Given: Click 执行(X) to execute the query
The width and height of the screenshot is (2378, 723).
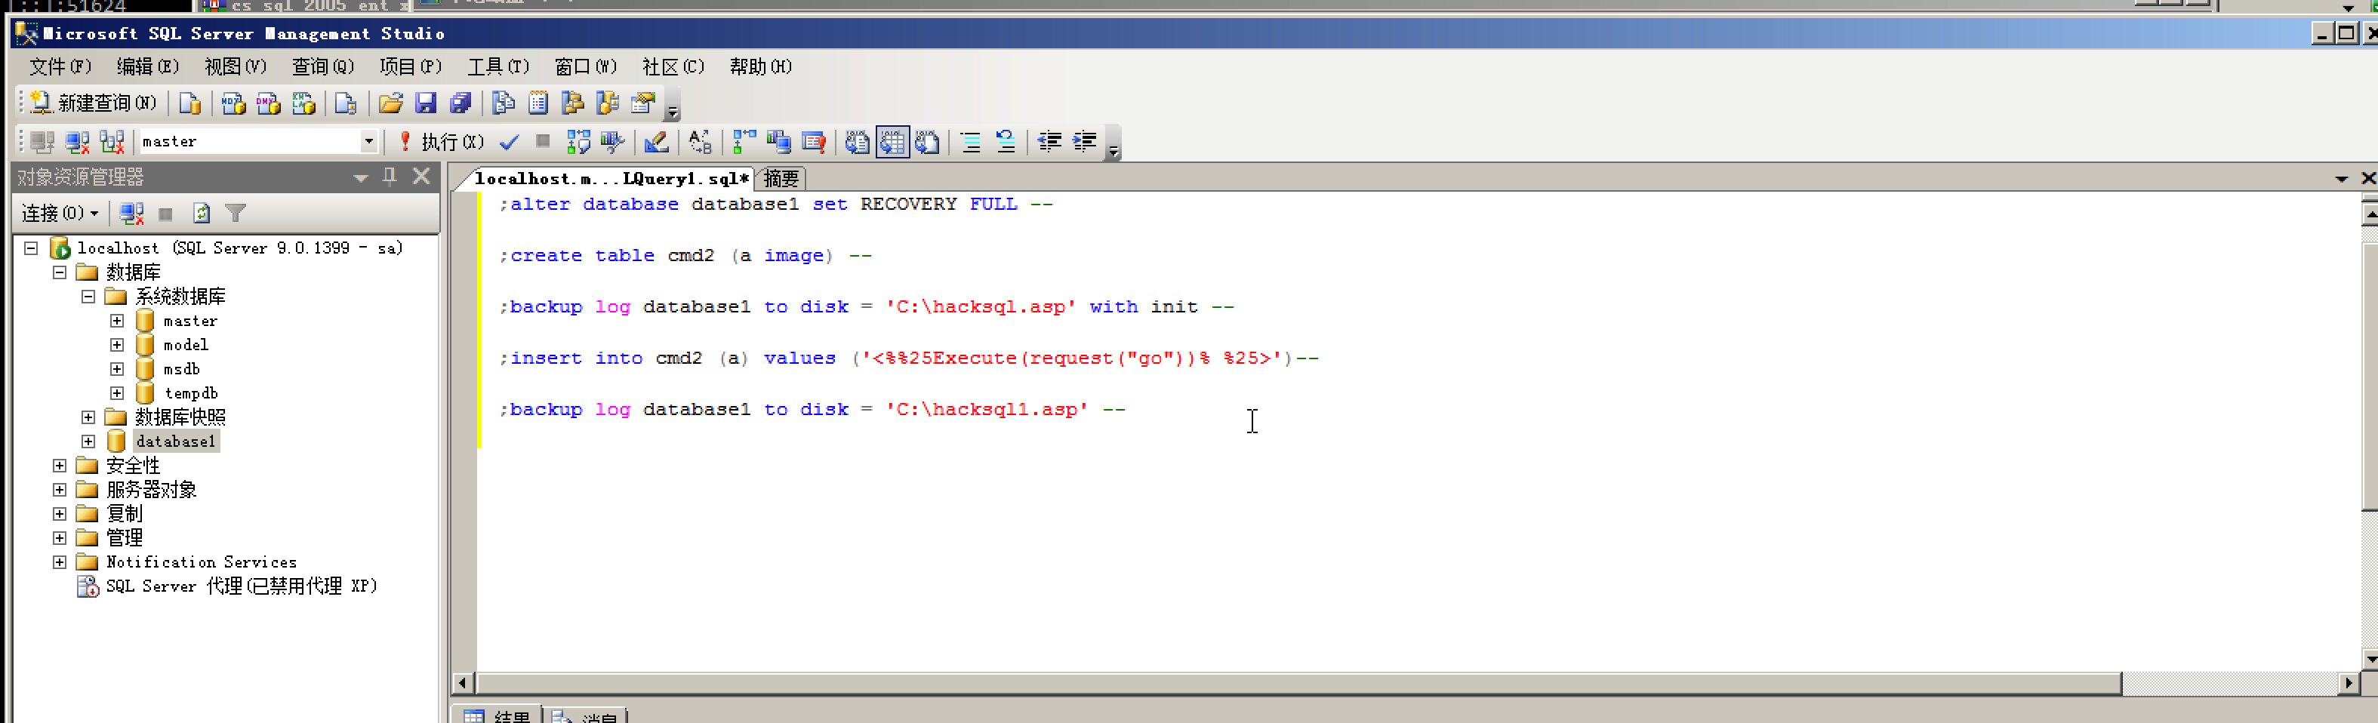Looking at the screenshot, I should click(x=442, y=141).
